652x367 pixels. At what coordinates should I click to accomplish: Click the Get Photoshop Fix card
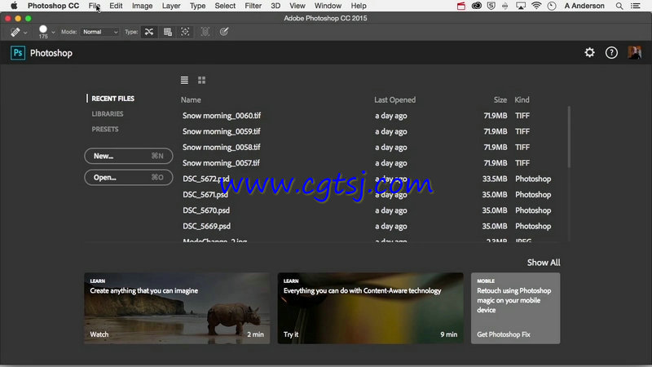coord(516,308)
